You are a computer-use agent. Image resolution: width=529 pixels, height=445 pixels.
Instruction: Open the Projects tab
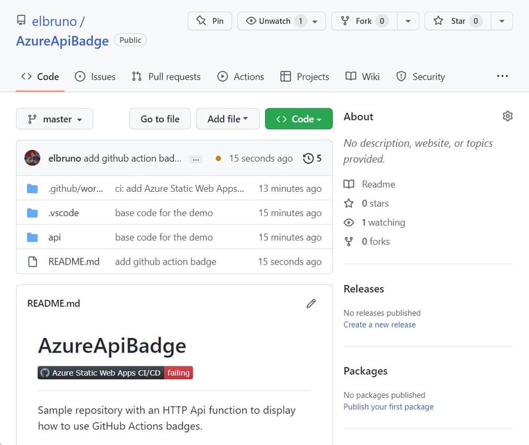point(305,77)
